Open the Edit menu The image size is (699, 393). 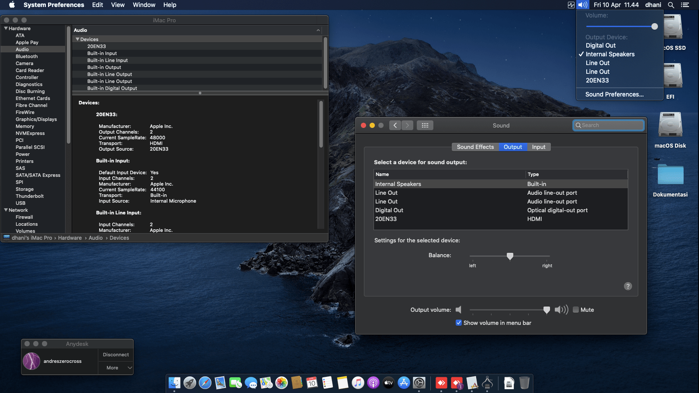click(x=97, y=5)
